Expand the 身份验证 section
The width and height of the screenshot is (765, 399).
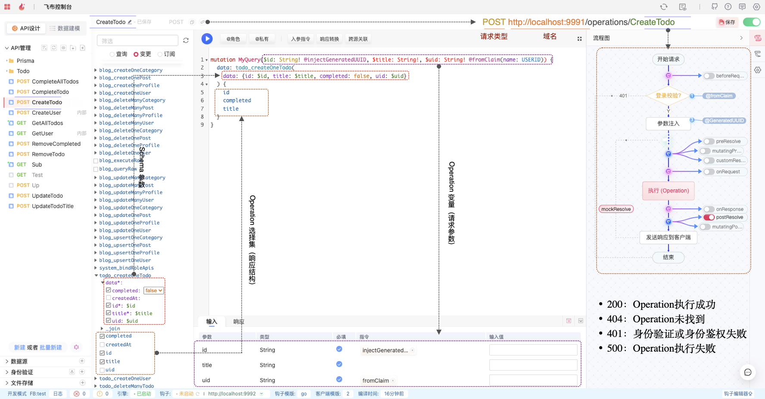pyautogui.click(x=7, y=372)
